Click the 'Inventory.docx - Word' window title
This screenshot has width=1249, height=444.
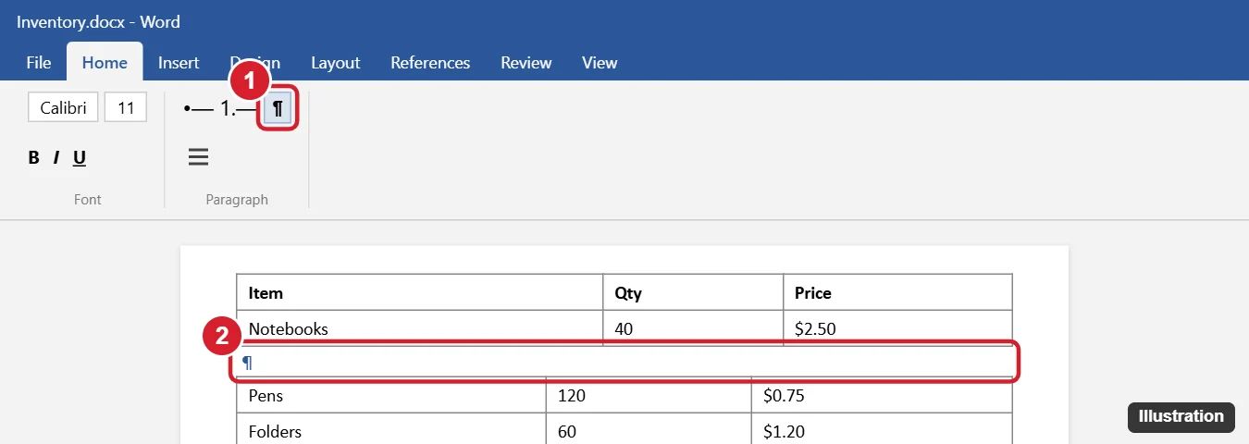98,21
